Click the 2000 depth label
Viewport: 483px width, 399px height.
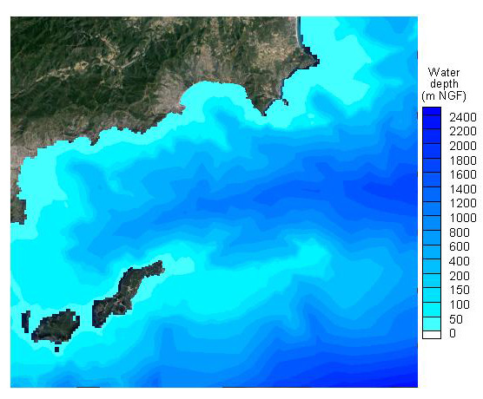click(463, 146)
